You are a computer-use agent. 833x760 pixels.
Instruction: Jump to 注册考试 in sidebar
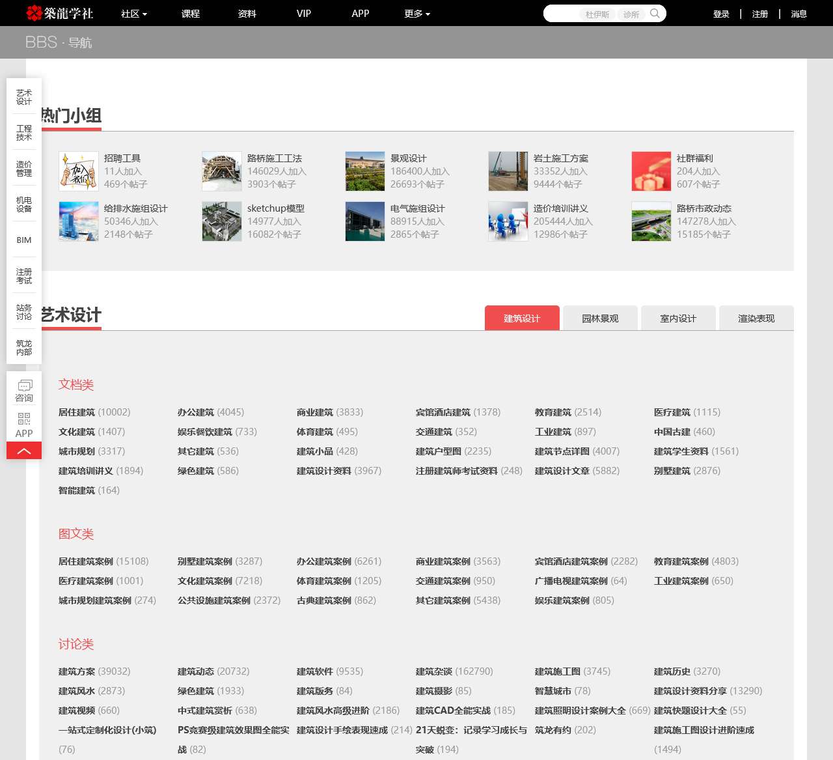[24, 276]
